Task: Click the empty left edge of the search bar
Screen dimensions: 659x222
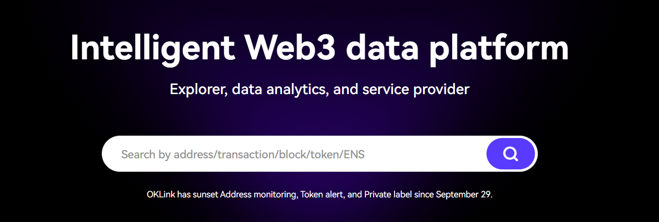Action: (110, 154)
